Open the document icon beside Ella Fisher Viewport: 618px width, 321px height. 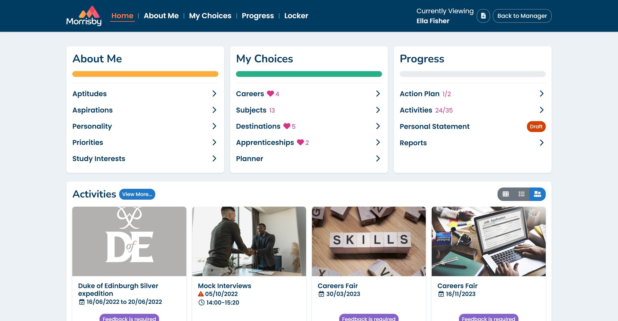pyautogui.click(x=483, y=16)
